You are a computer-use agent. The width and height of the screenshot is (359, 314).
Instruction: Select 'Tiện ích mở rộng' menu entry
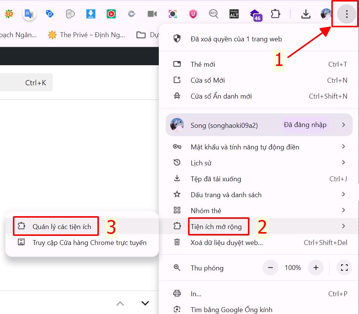(259, 226)
